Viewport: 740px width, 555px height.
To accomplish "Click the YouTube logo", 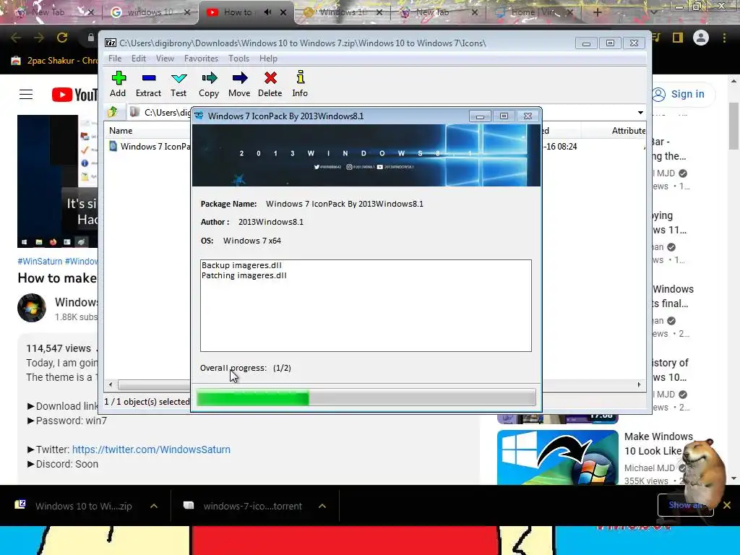I will point(74,95).
